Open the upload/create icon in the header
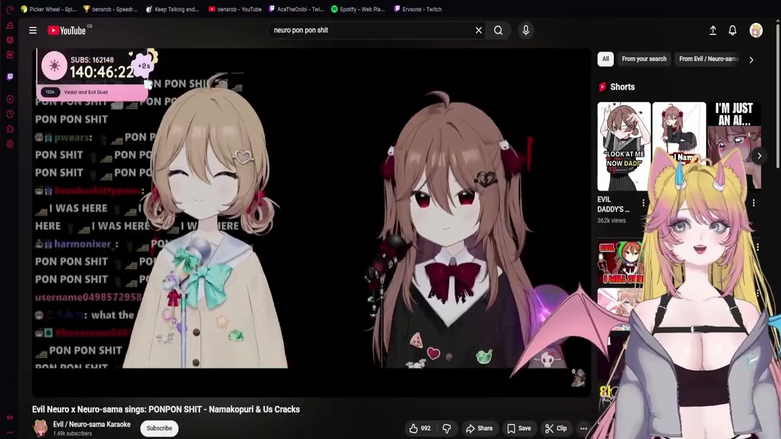 click(713, 30)
